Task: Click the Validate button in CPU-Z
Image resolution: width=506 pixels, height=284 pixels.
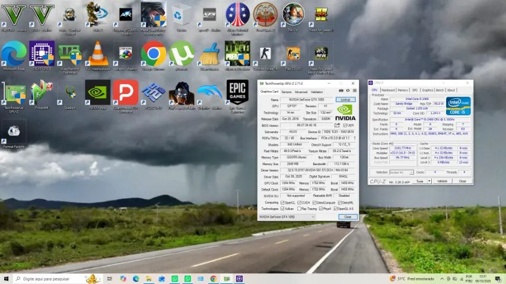Action: click(x=442, y=181)
